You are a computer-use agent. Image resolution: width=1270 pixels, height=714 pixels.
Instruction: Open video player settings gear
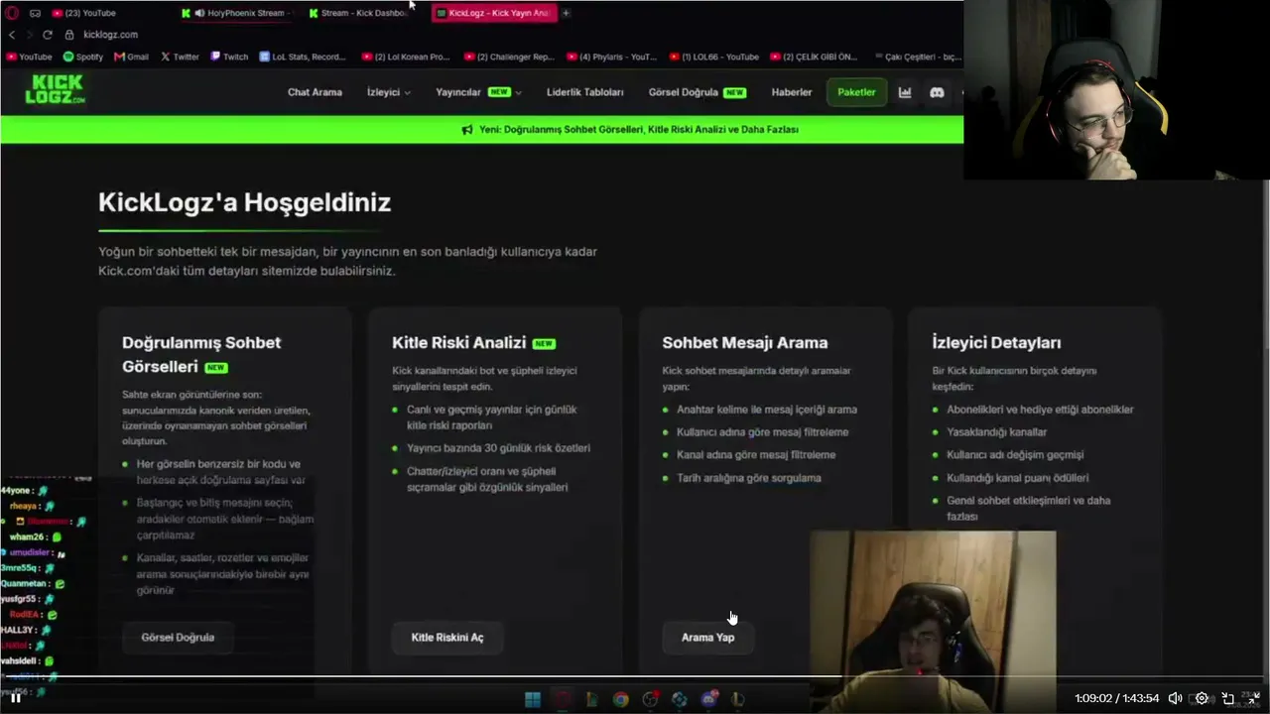pyautogui.click(x=1202, y=698)
